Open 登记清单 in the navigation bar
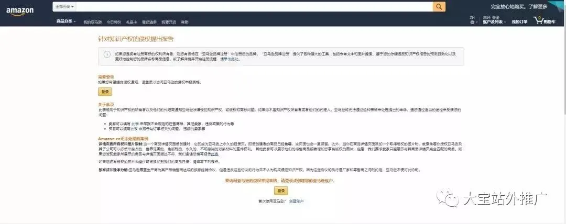 coord(149,22)
